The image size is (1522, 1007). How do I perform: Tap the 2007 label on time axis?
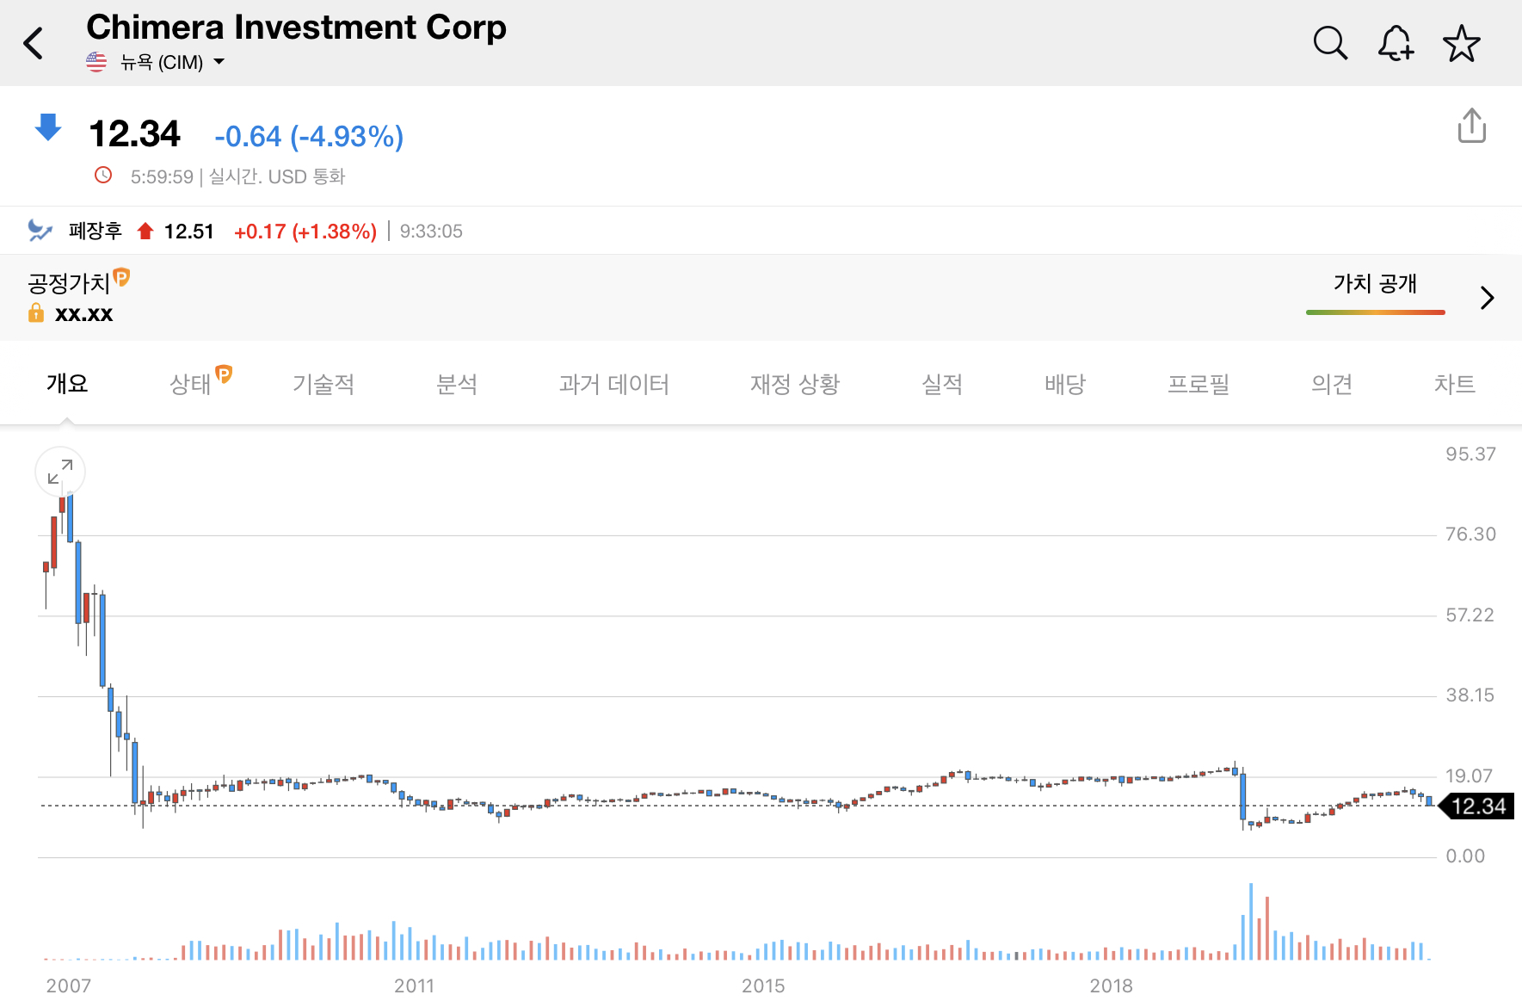pos(68,985)
